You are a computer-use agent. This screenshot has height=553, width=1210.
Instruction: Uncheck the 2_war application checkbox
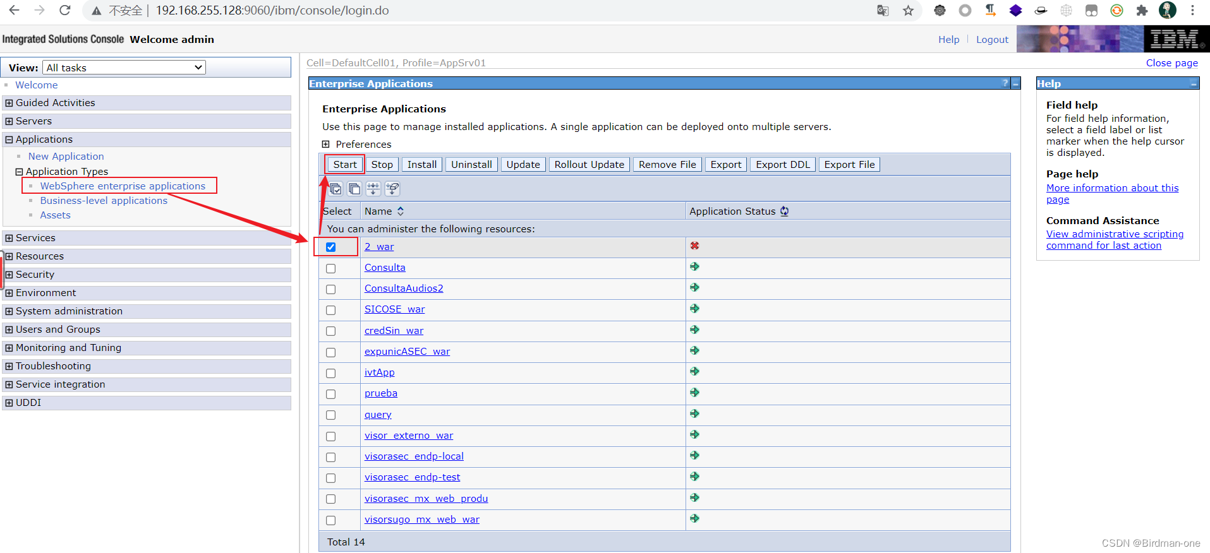coord(330,247)
